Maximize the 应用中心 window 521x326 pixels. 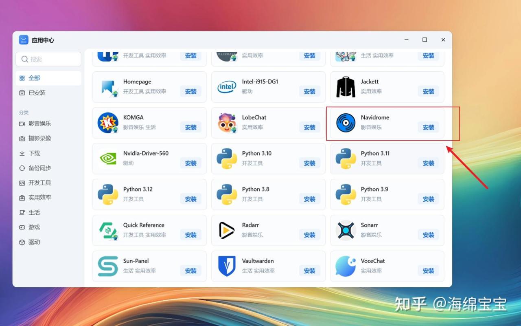(425, 40)
